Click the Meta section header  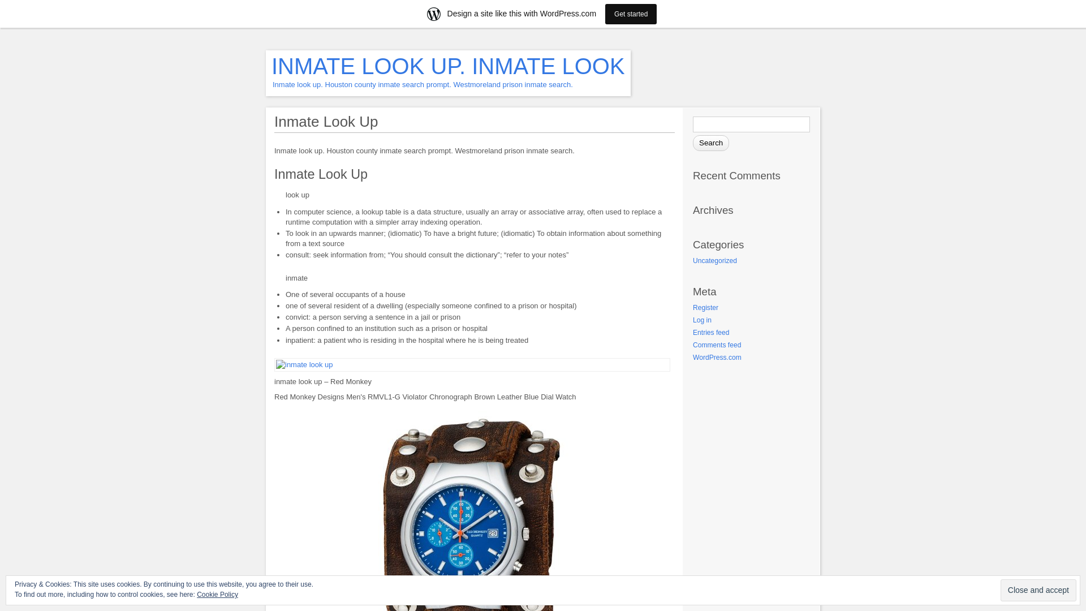(x=704, y=292)
